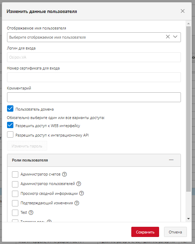Open Отображаемое имя пользователя combo box
This screenshot has width=195, height=244.
[94, 37]
